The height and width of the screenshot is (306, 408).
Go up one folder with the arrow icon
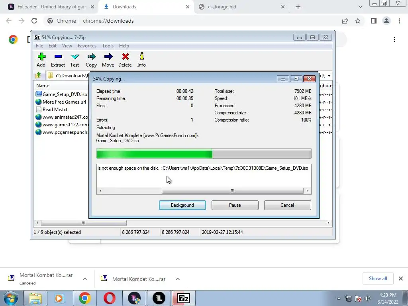pyautogui.click(x=38, y=75)
